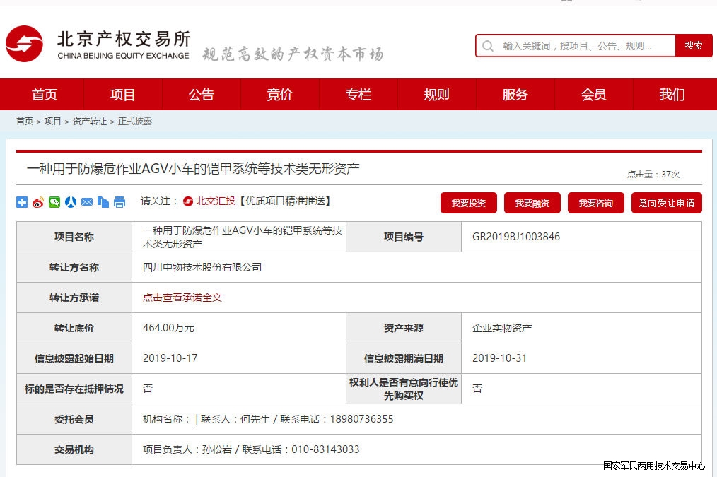
Task: Open 点击查看承诺全文 link
Action: click(182, 298)
